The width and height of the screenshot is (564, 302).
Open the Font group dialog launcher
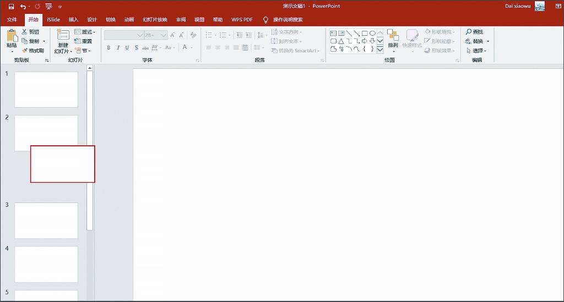198,61
